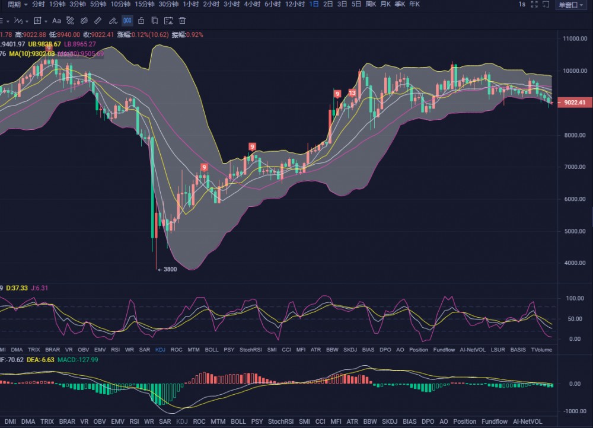Click the 9022.41 current price label

(575, 103)
